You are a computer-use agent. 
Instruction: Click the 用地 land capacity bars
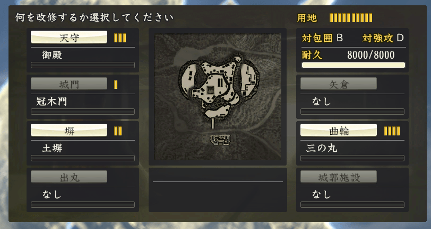point(351,18)
